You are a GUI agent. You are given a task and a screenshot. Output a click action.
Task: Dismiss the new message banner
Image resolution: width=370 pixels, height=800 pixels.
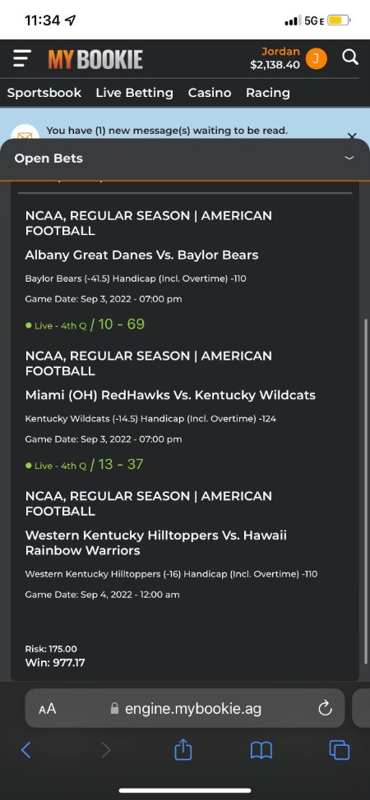pyautogui.click(x=352, y=136)
